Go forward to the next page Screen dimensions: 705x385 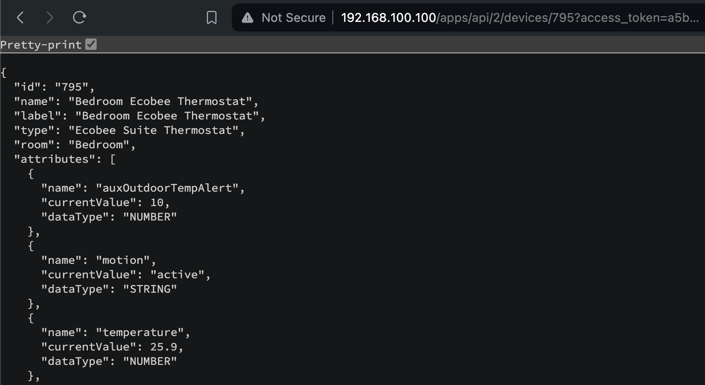pos(50,17)
